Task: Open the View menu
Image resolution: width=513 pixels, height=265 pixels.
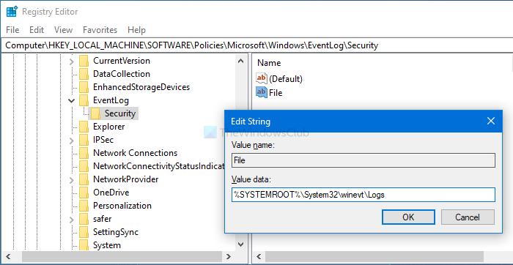Action: pos(63,30)
